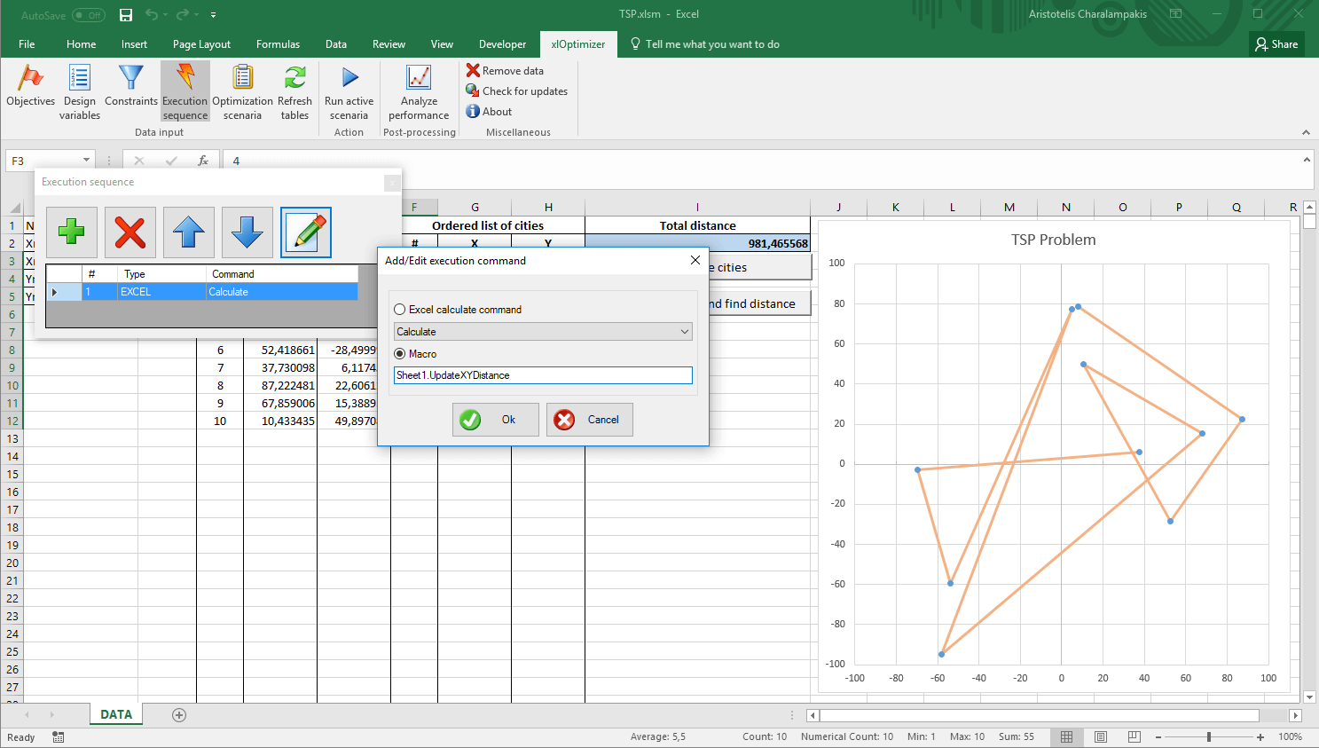Select Excel calculate command radio button

point(400,310)
